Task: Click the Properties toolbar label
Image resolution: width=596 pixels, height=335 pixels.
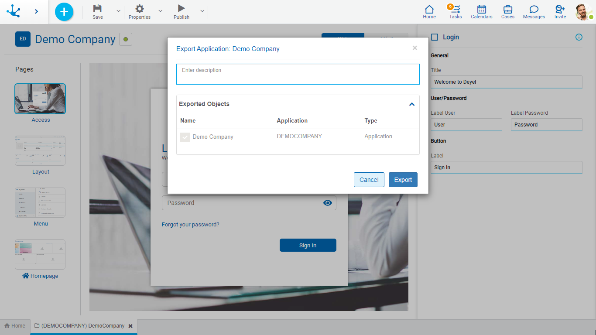Action: 140,17
